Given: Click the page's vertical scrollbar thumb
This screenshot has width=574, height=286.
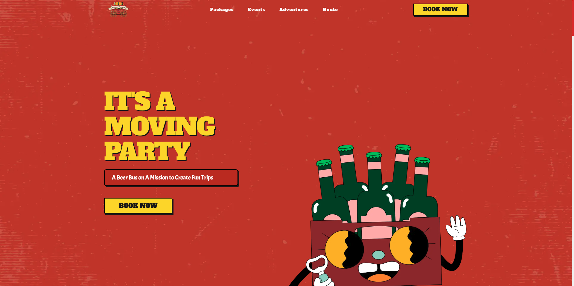Looking at the screenshot, I should pyautogui.click(x=573, y=18).
